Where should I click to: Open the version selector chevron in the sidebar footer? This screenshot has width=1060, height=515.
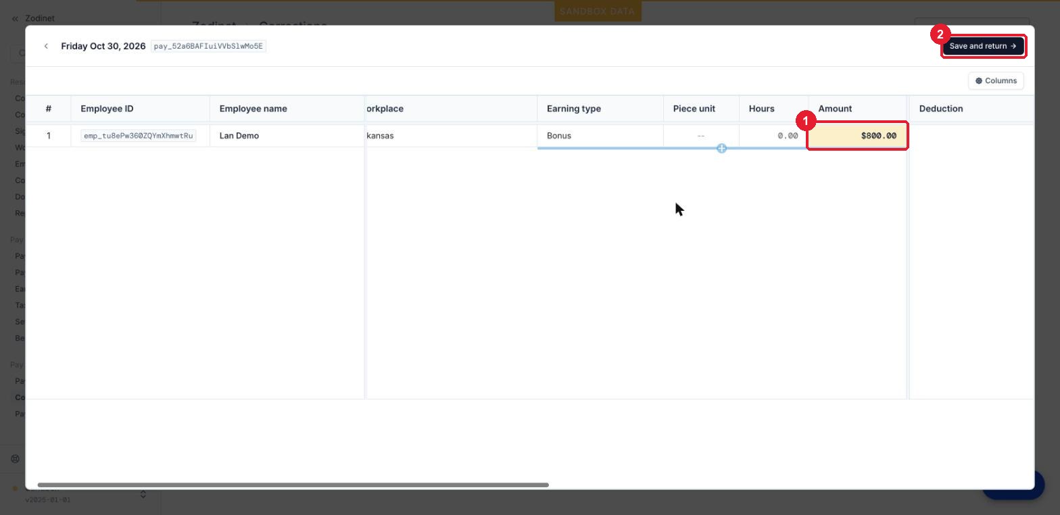click(x=143, y=495)
